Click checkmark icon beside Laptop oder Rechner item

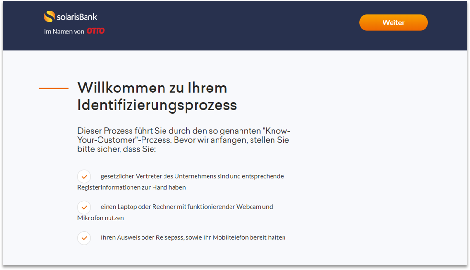point(84,207)
